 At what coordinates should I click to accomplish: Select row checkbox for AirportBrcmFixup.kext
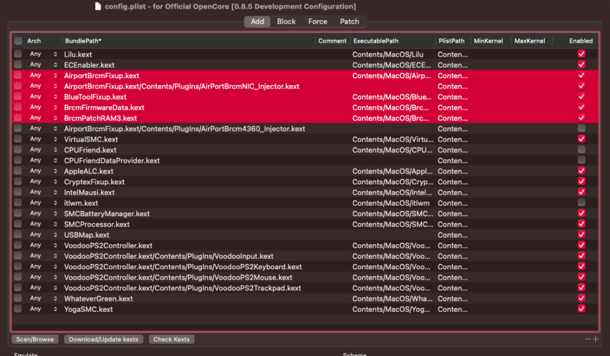pyautogui.click(x=18, y=74)
